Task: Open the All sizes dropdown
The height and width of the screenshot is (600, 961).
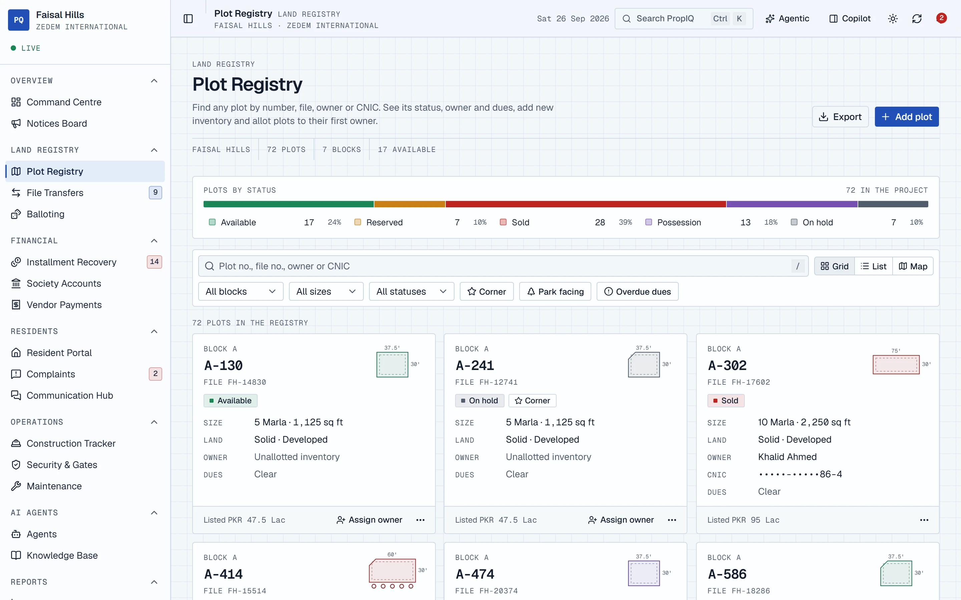Action: 326,291
